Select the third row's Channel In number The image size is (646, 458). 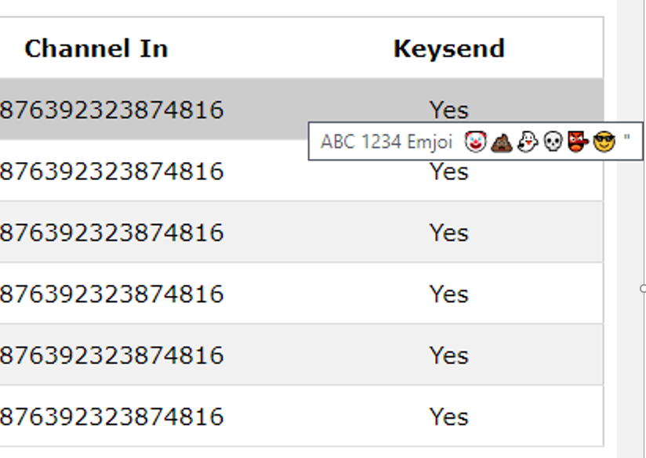click(x=111, y=233)
